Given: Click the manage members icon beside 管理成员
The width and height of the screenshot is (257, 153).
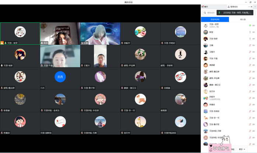Looking at the screenshot, I should pyautogui.click(x=229, y=7).
